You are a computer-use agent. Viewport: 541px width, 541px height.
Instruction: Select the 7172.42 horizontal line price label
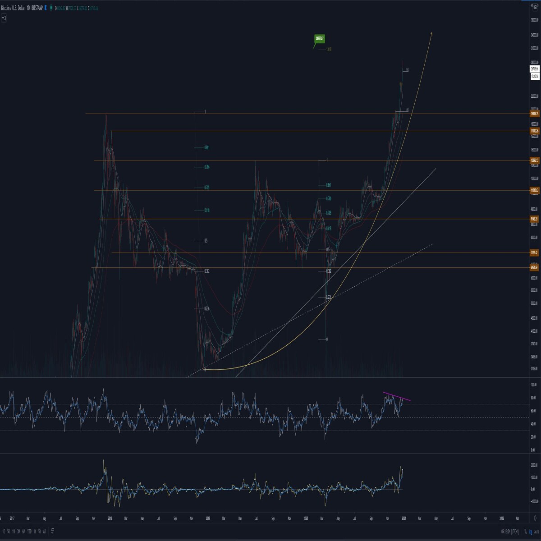coord(534,253)
